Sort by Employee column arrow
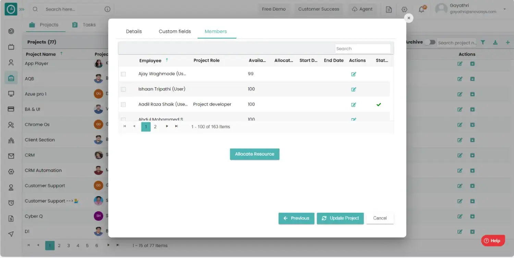This screenshot has width=514, height=258. click(x=167, y=60)
